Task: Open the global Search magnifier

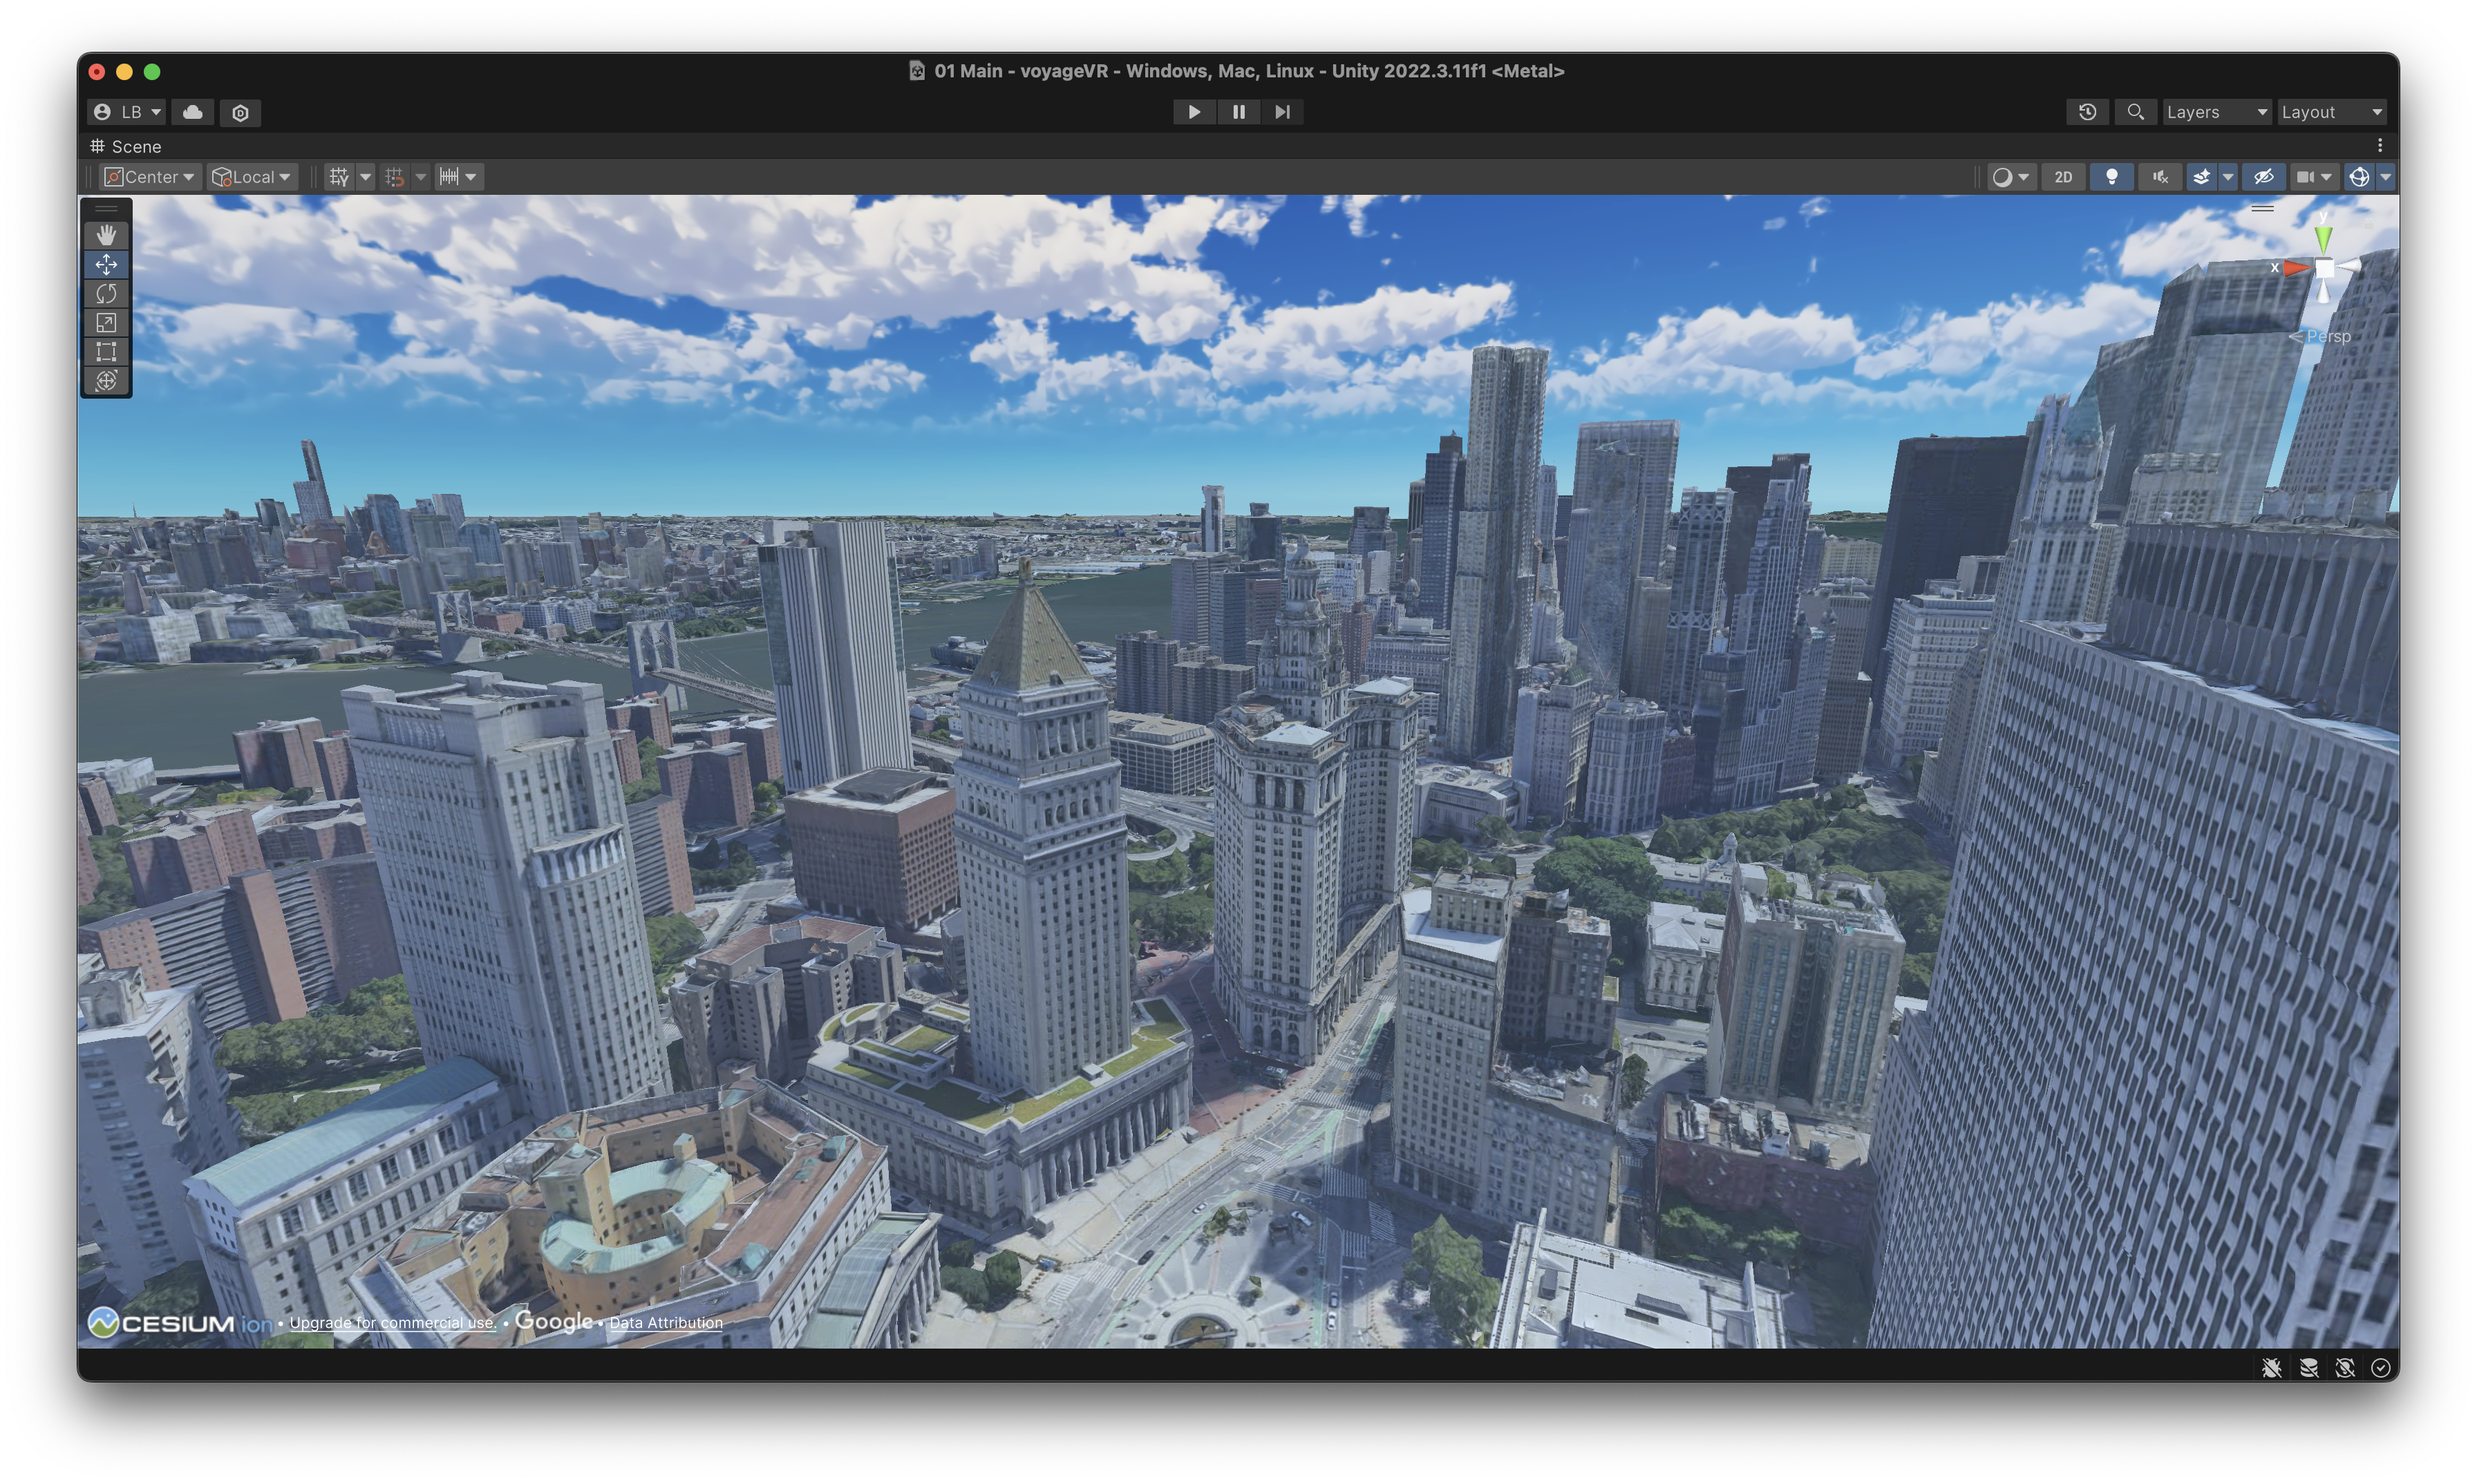Action: pyautogui.click(x=2135, y=112)
